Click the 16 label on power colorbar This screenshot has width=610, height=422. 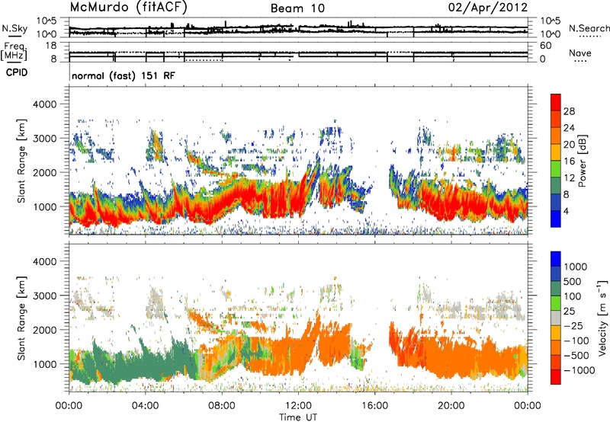tap(569, 161)
